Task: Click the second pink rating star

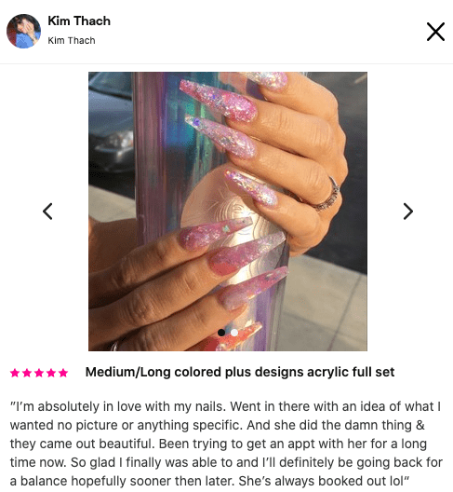Action: pyautogui.click(x=27, y=373)
